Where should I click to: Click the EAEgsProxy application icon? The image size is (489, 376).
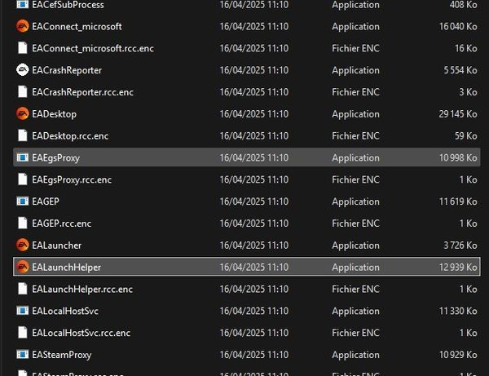pyautogui.click(x=23, y=157)
